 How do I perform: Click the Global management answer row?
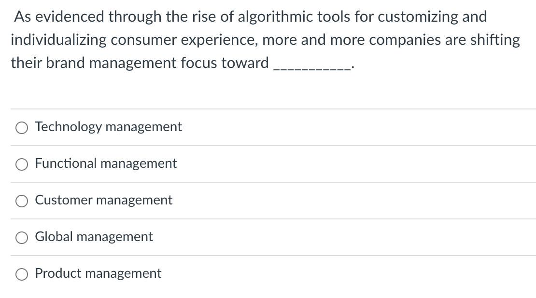pos(268,237)
